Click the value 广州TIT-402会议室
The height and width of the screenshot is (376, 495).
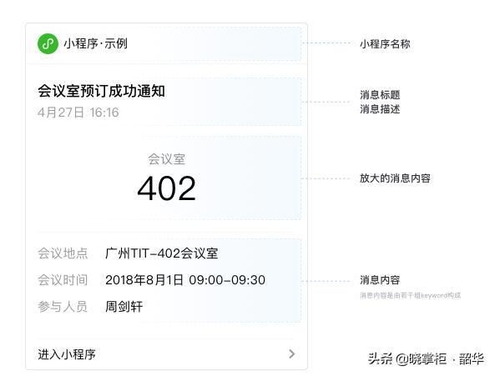tap(162, 253)
